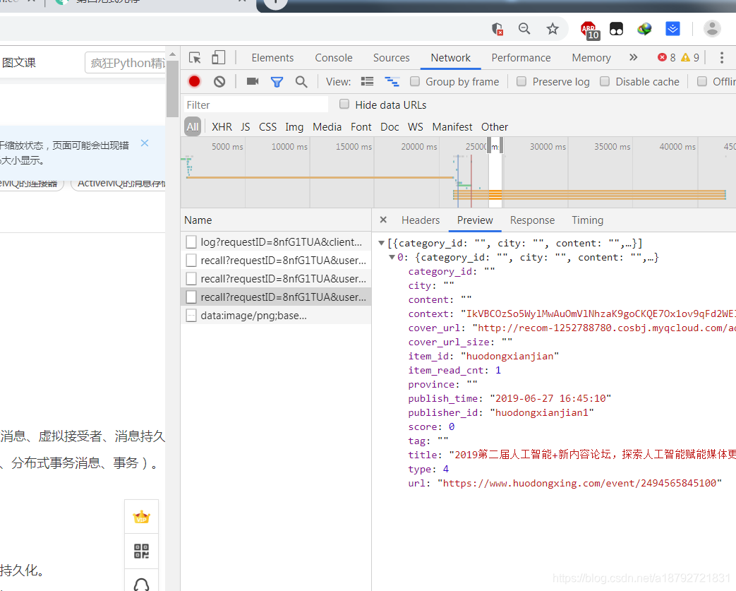Open the black mask extension icon
The image size is (736, 591).
(x=616, y=29)
